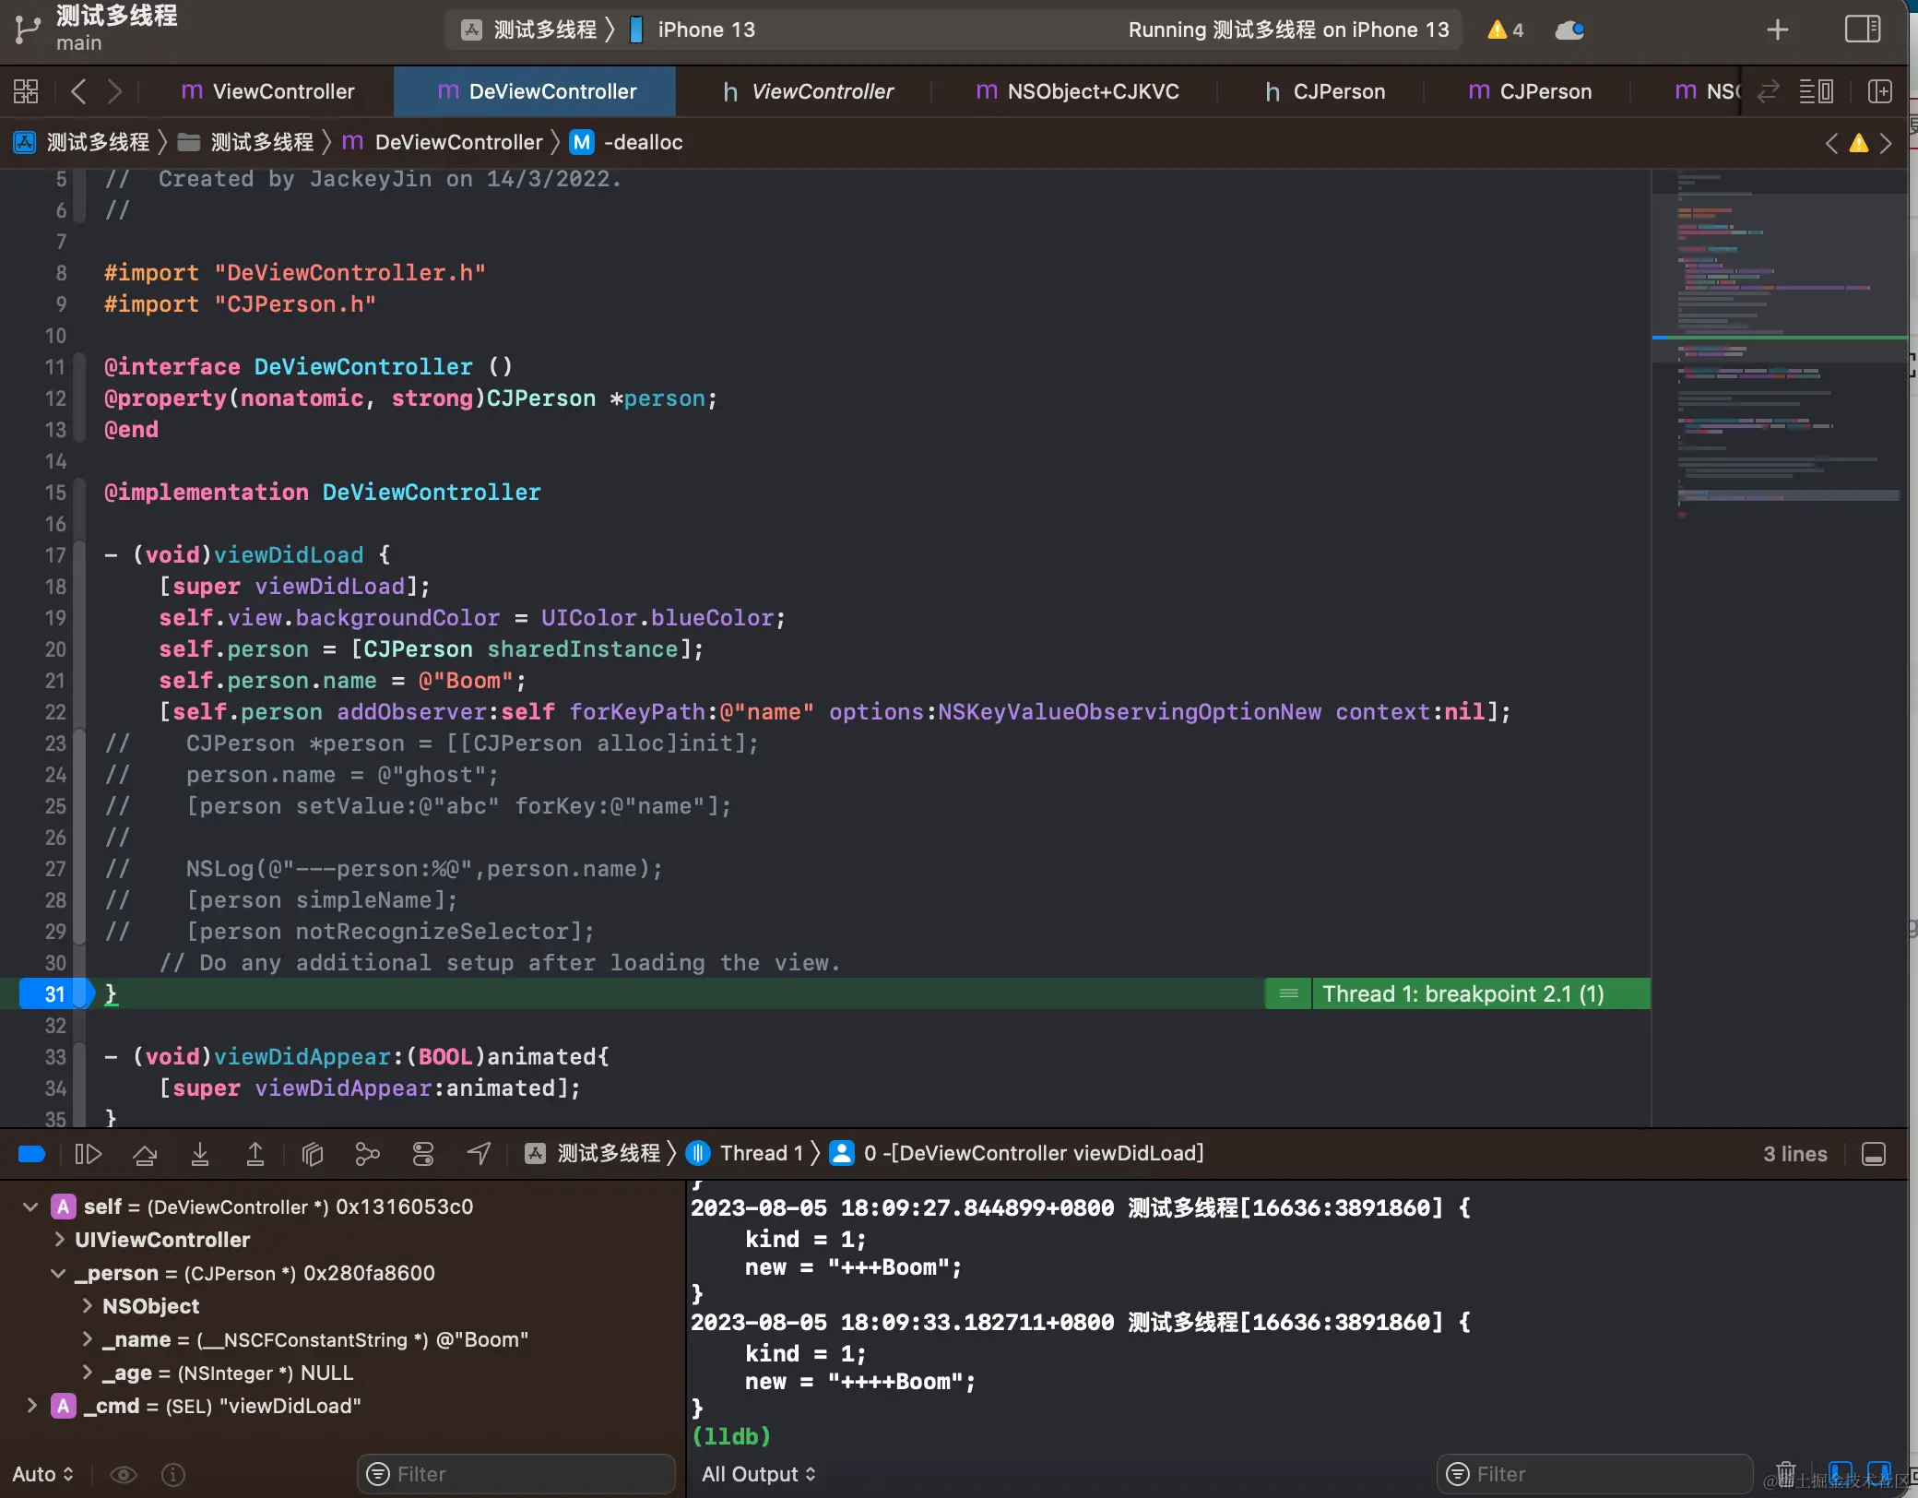
Task: Select viewDidLoad stack frame in debug bar
Action: pos(1016,1154)
